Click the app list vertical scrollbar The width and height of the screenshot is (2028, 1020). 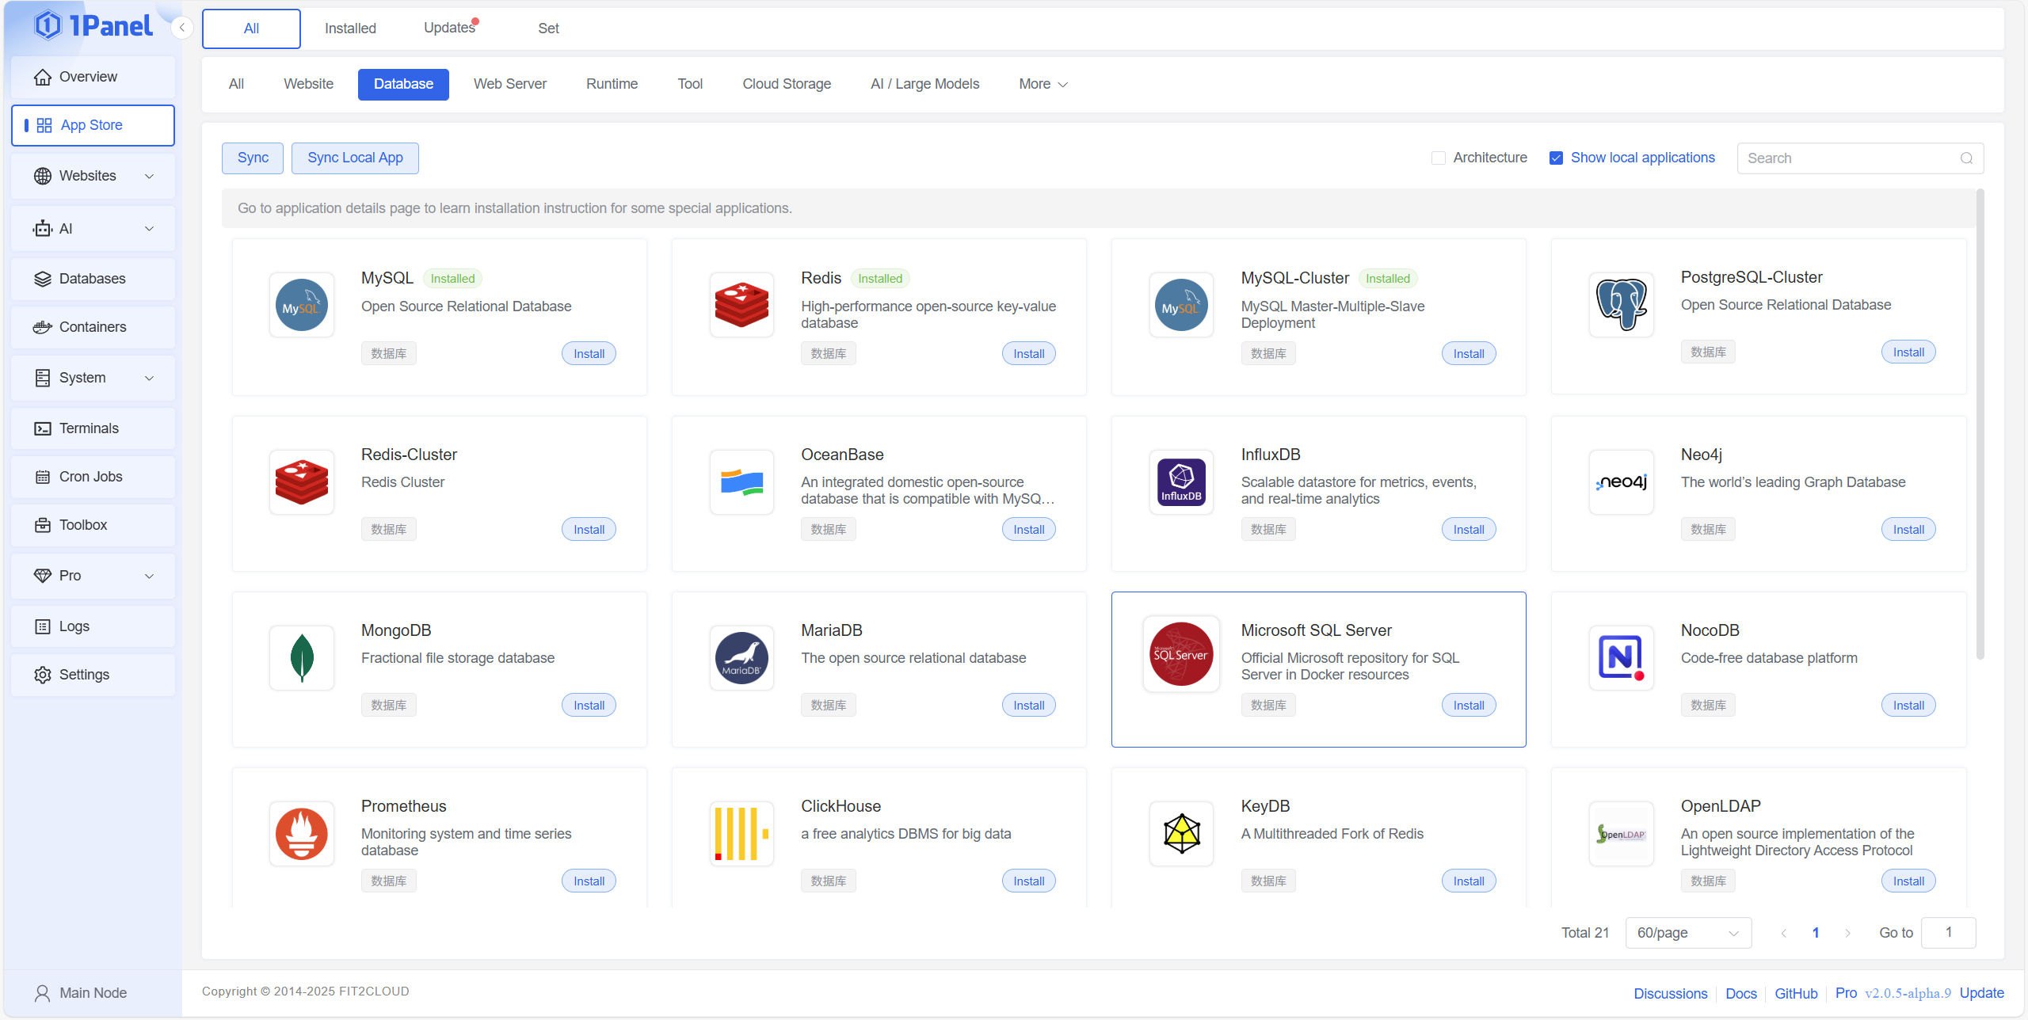click(1980, 424)
